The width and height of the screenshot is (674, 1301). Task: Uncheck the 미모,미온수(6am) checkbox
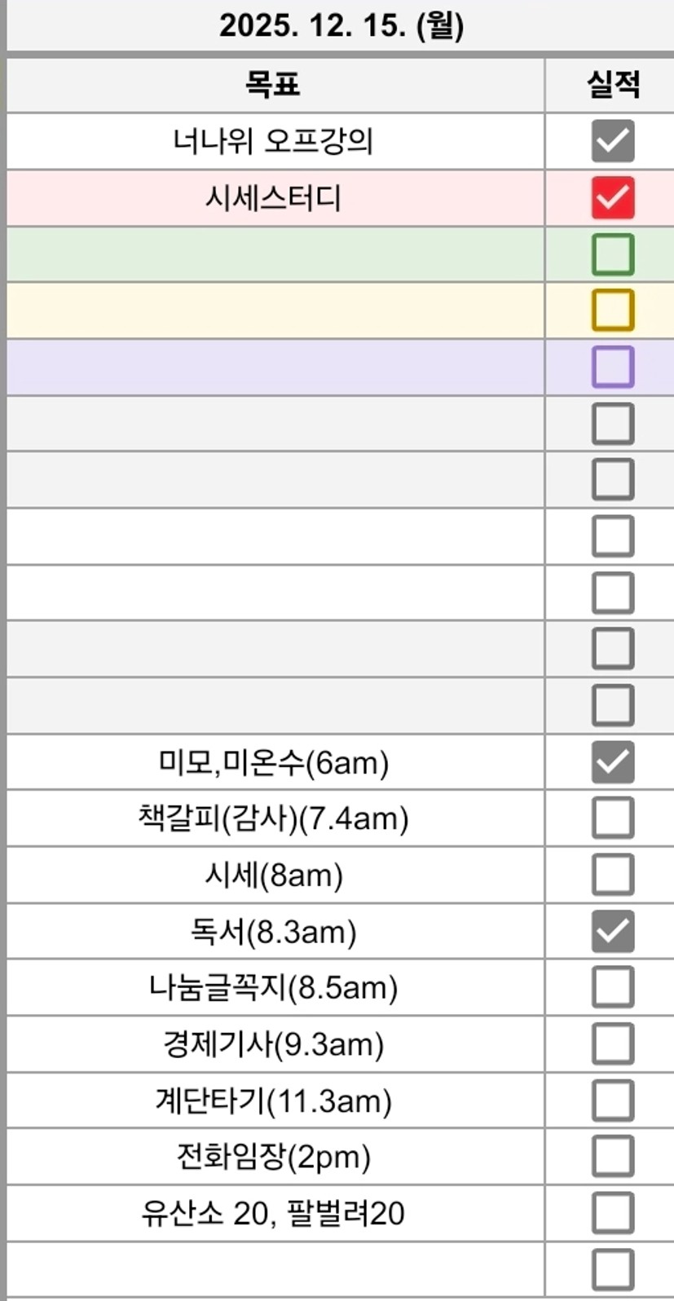point(612,762)
